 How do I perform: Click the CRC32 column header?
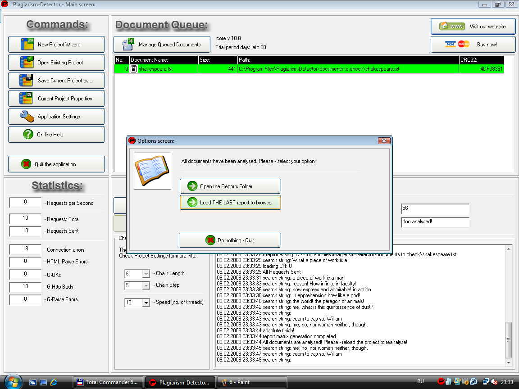(x=481, y=60)
